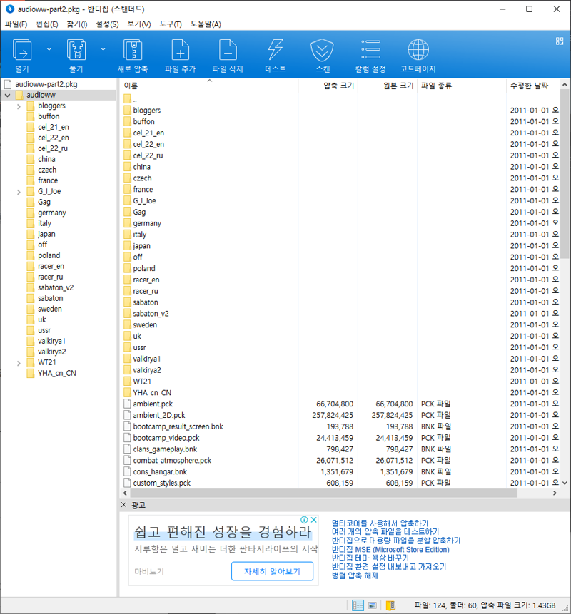The image size is (571, 614).
Task: Select valkirya1 folder in tree
Action: (x=51, y=341)
